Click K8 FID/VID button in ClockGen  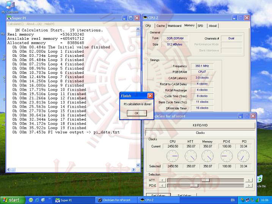point(200,125)
